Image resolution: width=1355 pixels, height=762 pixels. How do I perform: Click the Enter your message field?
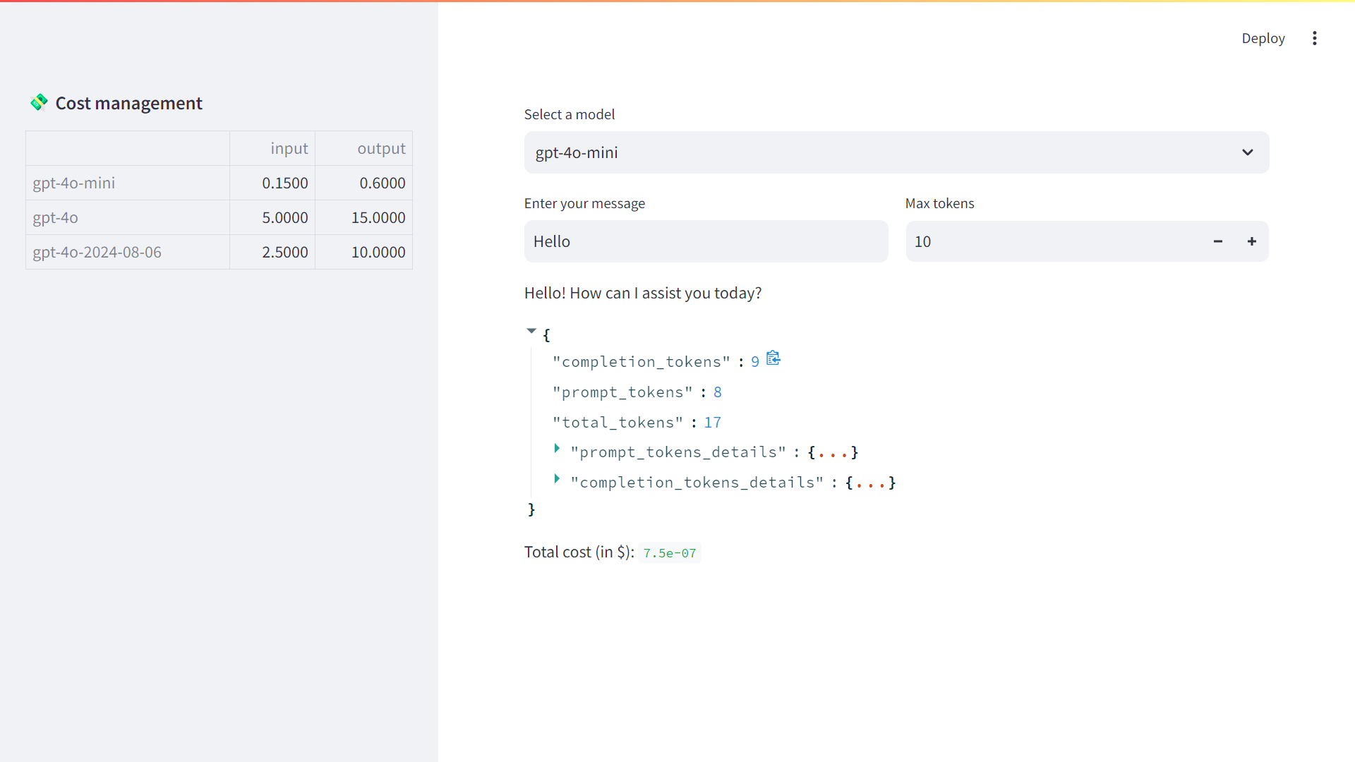pyautogui.click(x=706, y=241)
